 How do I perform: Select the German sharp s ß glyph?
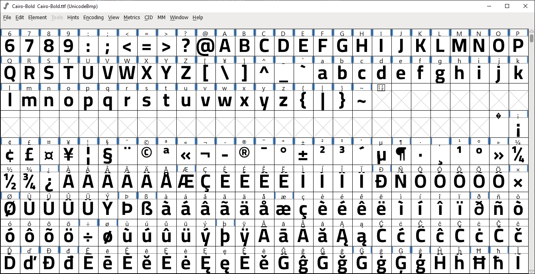(147, 209)
